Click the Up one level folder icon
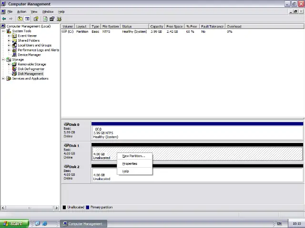Viewport: 305px width, 228px height. coord(20,19)
